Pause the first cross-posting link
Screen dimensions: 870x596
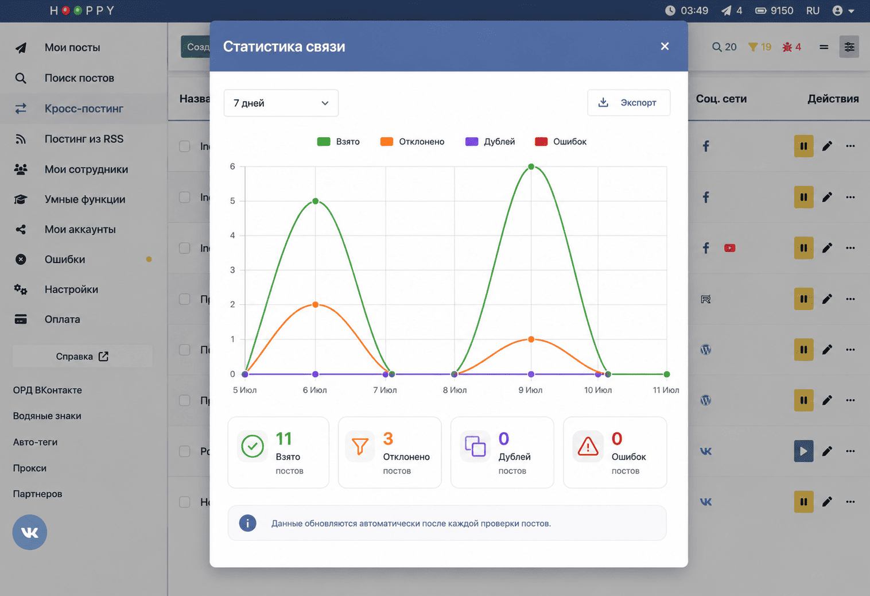[x=803, y=146]
